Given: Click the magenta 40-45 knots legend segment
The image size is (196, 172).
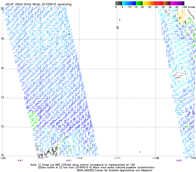Looking at the screenshot, I should (174, 3).
